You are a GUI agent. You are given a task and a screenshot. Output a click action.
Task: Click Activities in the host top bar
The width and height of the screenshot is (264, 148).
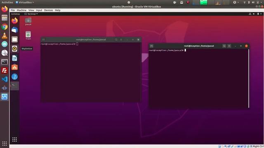[7, 2]
